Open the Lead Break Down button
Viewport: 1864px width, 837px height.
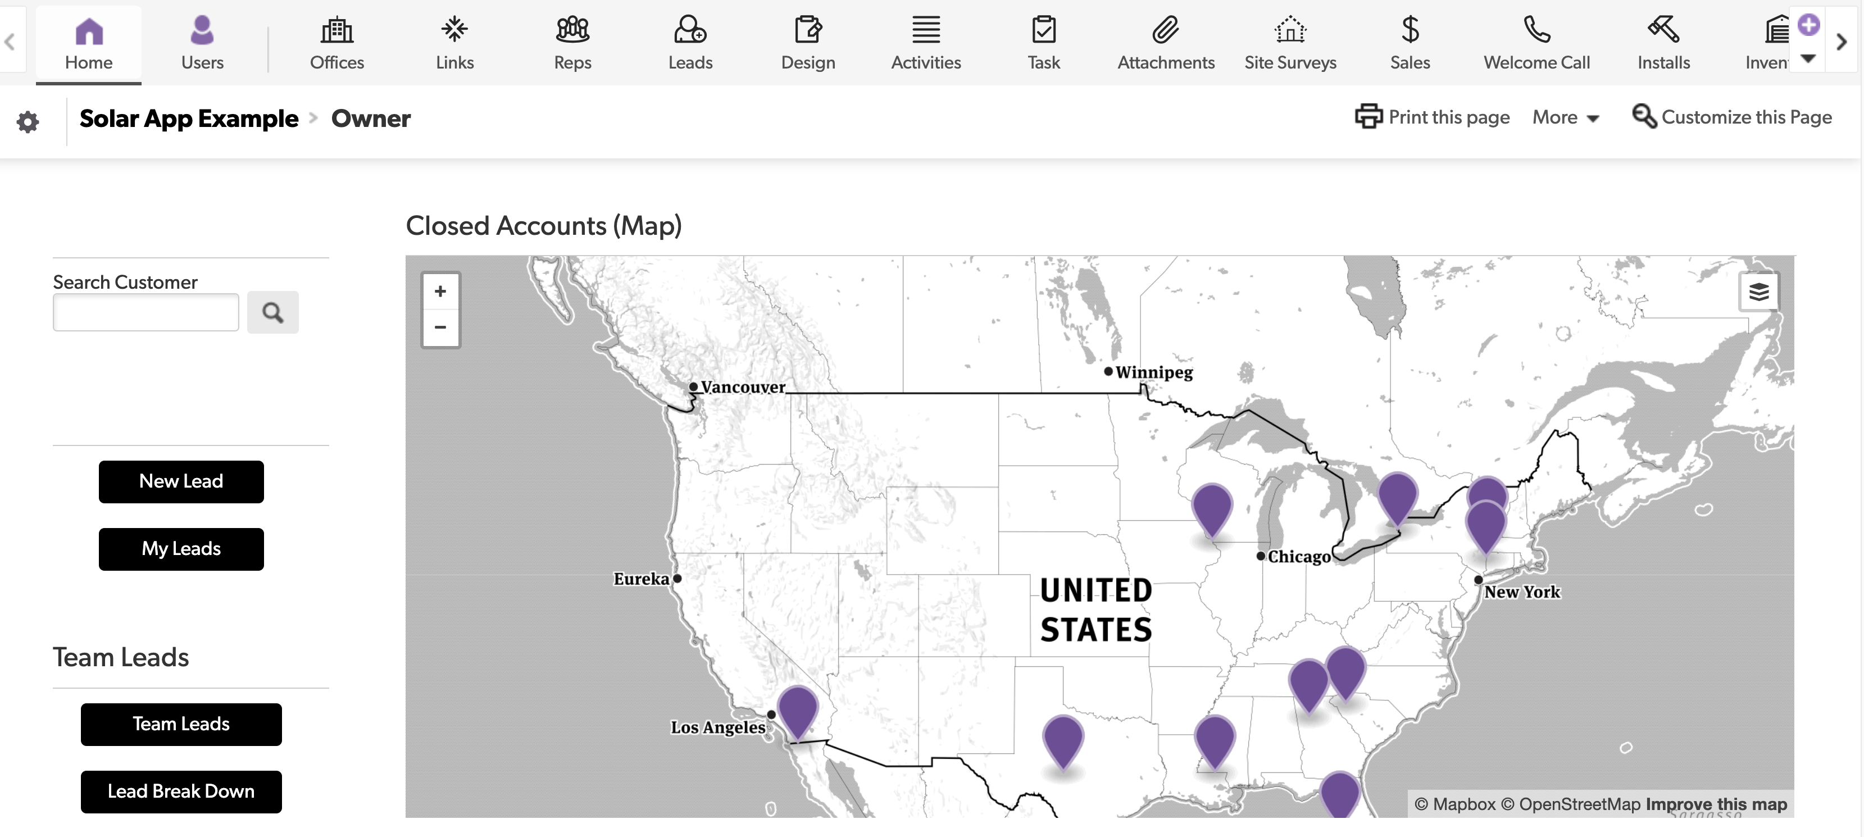tap(181, 791)
